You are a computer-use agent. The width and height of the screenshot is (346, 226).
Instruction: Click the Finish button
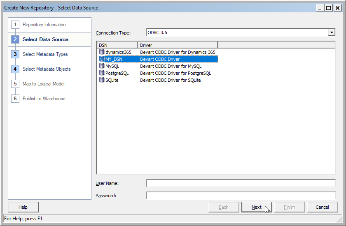pyautogui.click(x=290, y=207)
